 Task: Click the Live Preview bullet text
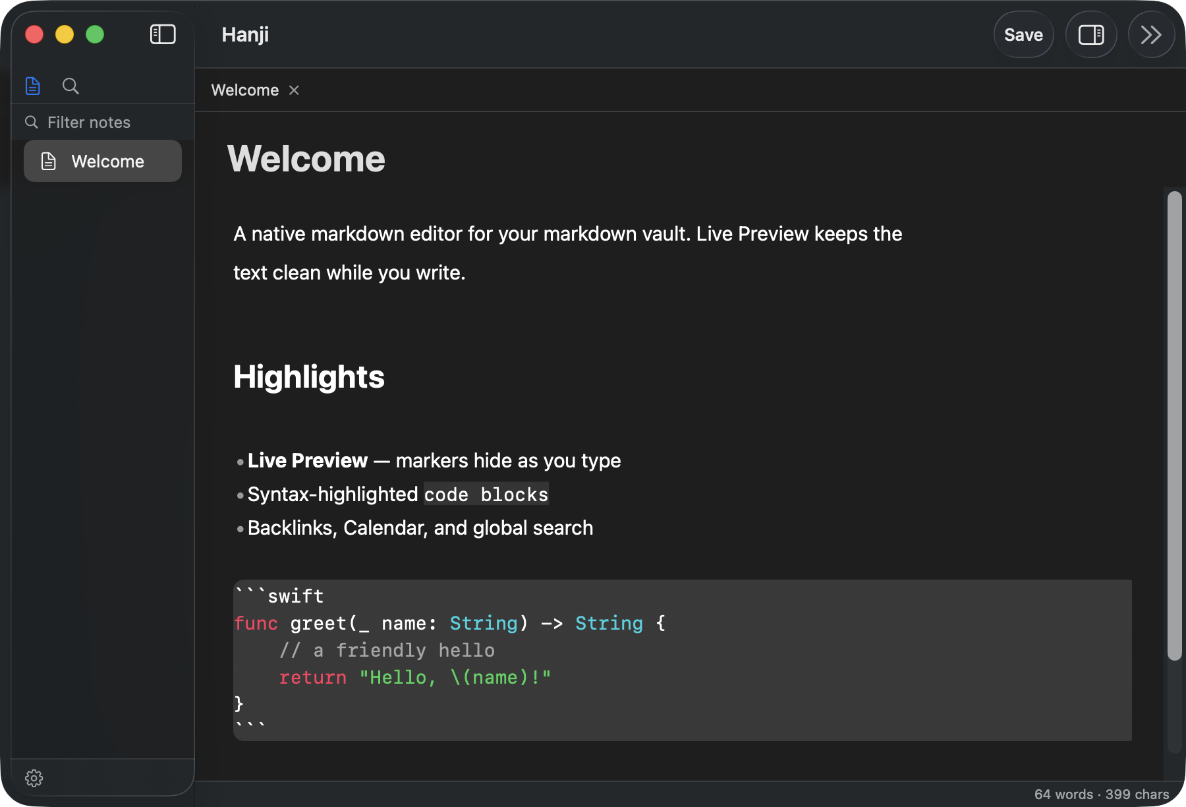[x=434, y=460]
